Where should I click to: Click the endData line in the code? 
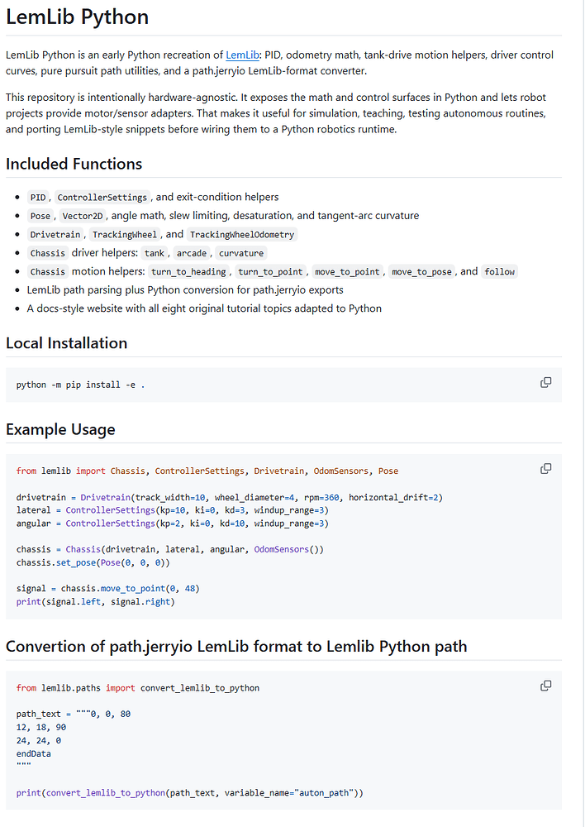click(x=34, y=753)
